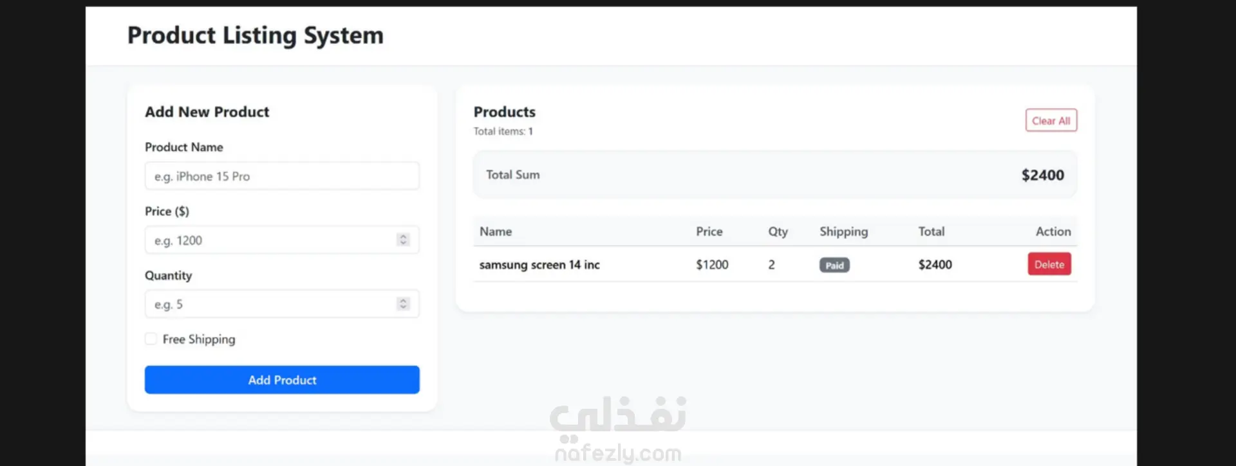Decrease Quantity with the down arrow

coord(404,307)
